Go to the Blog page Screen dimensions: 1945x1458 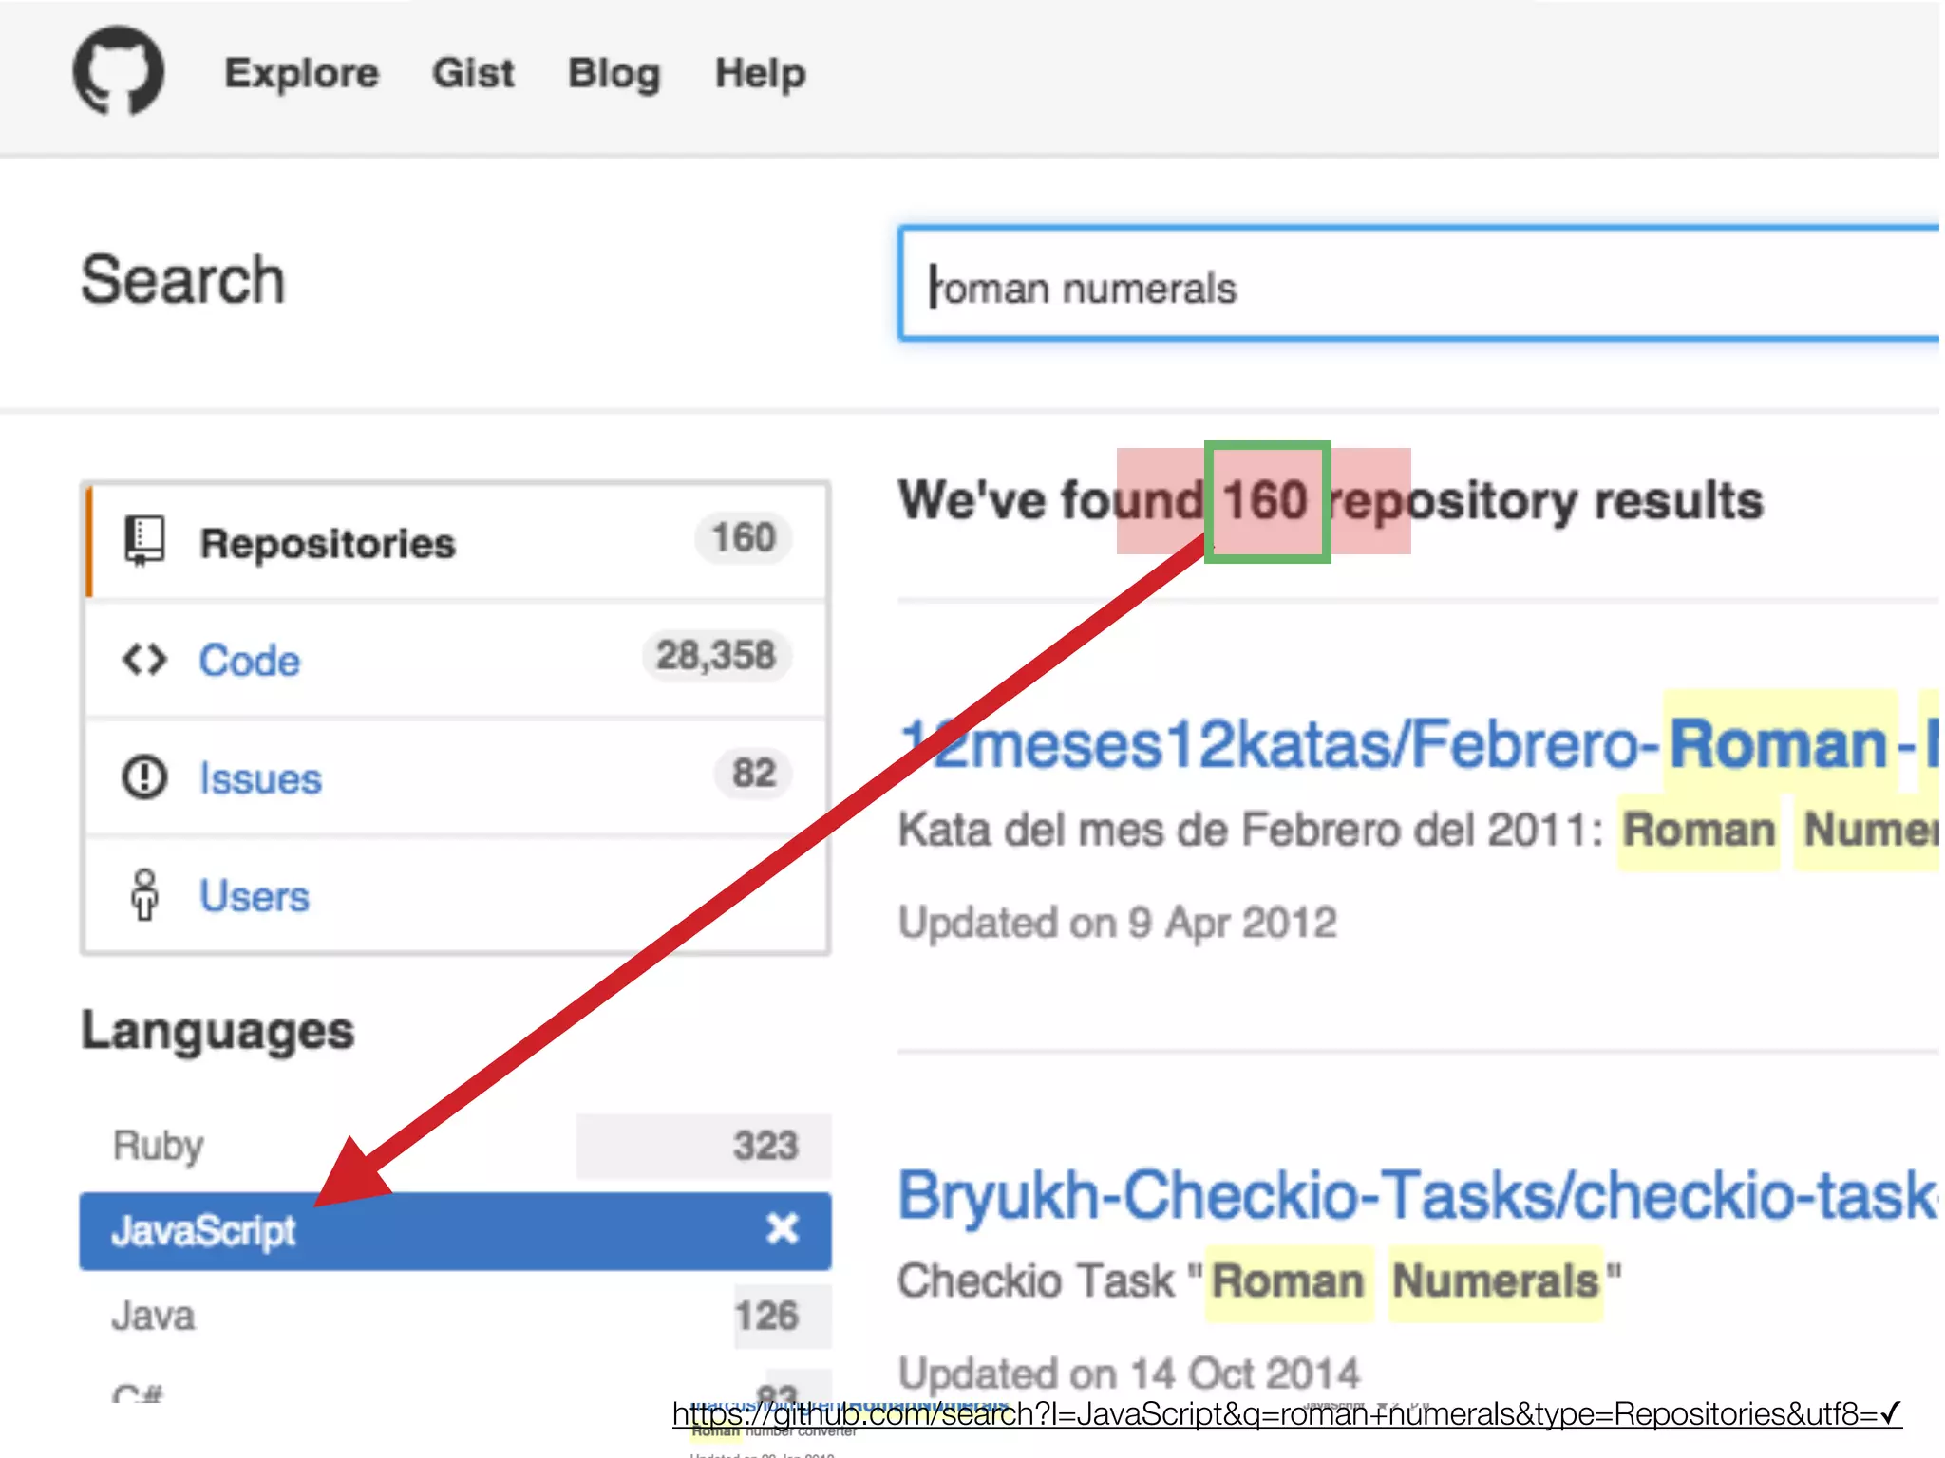pos(614,74)
